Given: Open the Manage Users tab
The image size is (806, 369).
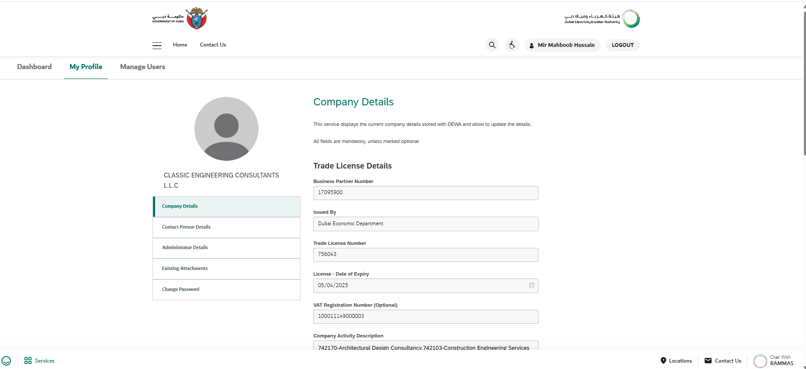Looking at the screenshot, I should [142, 67].
